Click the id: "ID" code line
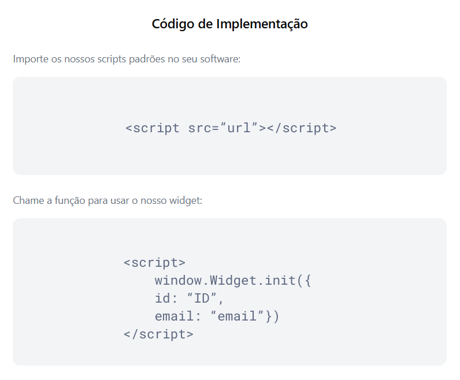Screen dimensions: 460x380 (x=189, y=299)
